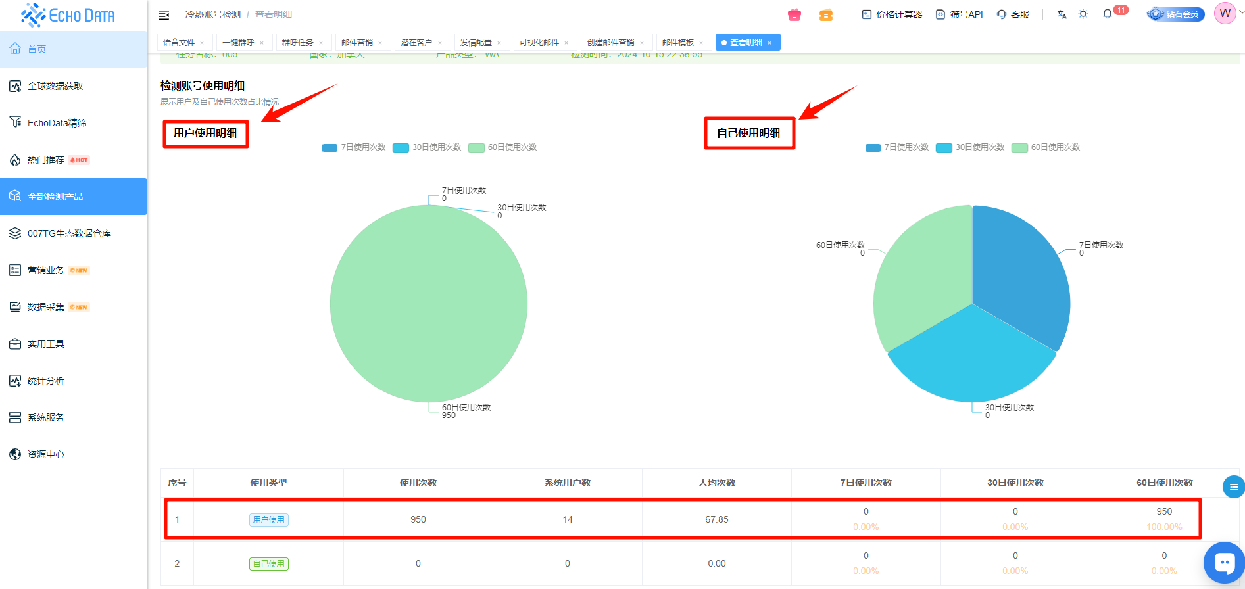The height and width of the screenshot is (589, 1245).
Task: Expand the 系统服务 sidebar menu
Action: pyautogui.click(x=46, y=417)
